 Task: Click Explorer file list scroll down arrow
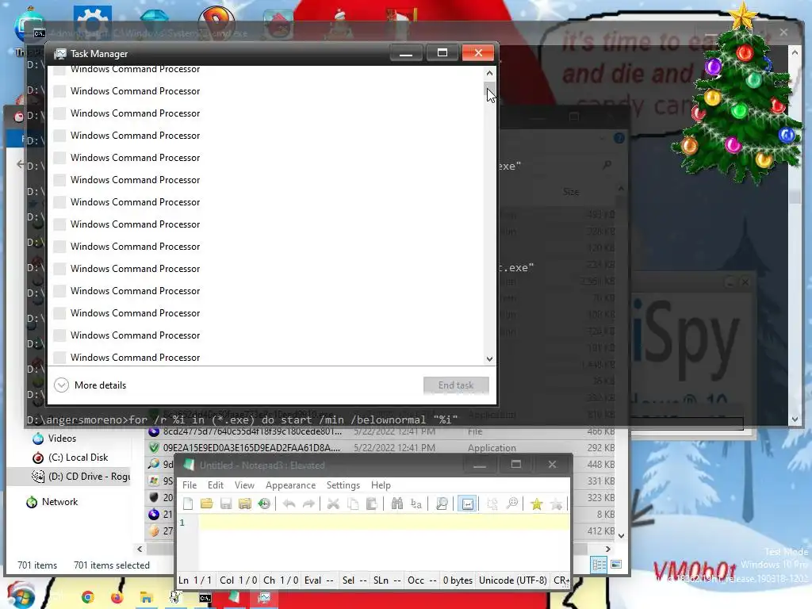click(x=622, y=536)
